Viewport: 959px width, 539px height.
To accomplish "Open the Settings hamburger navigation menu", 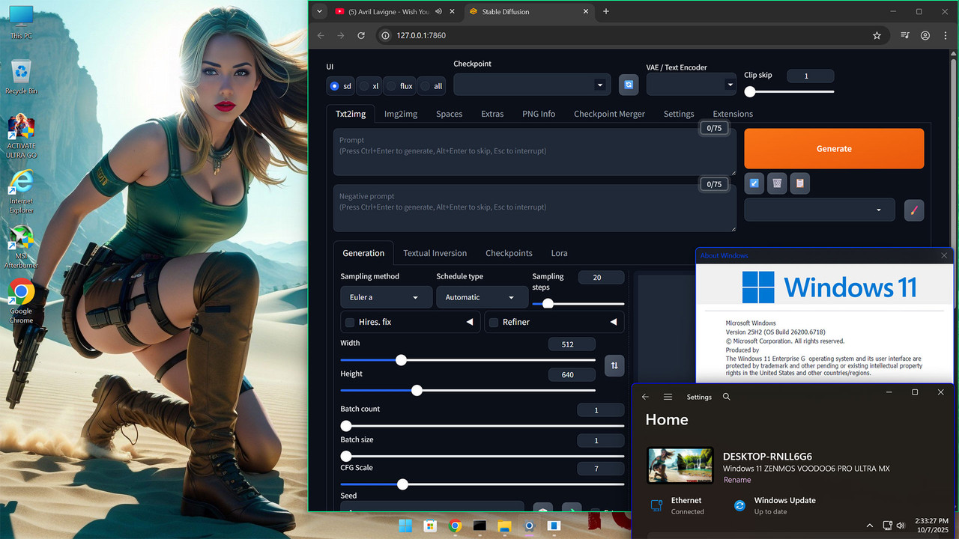I will [668, 397].
